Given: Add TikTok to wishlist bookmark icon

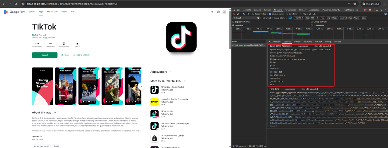Looking at the screenshot, I should (x=74, y=55).
